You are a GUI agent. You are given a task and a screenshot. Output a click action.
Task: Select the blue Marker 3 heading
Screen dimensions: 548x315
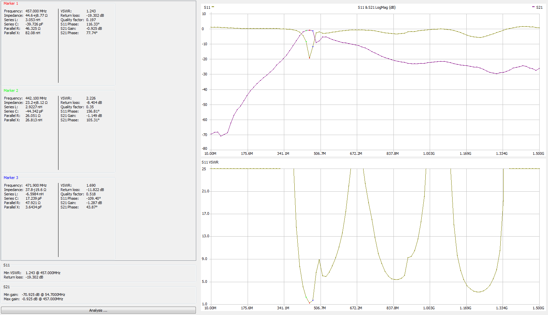tap(11, 178)
